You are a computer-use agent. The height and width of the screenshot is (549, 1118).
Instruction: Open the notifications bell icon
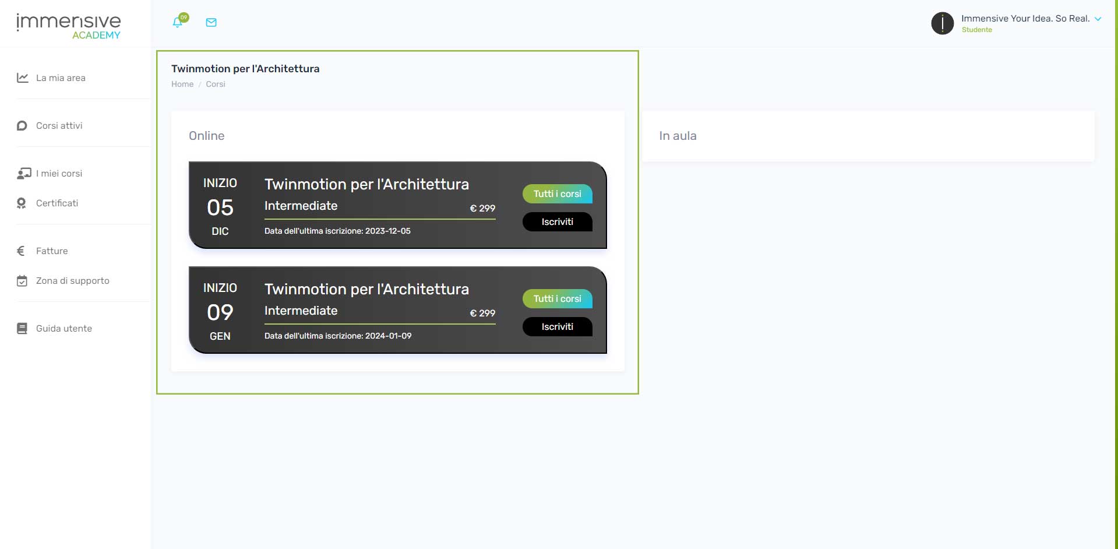[x=178, y=23]
